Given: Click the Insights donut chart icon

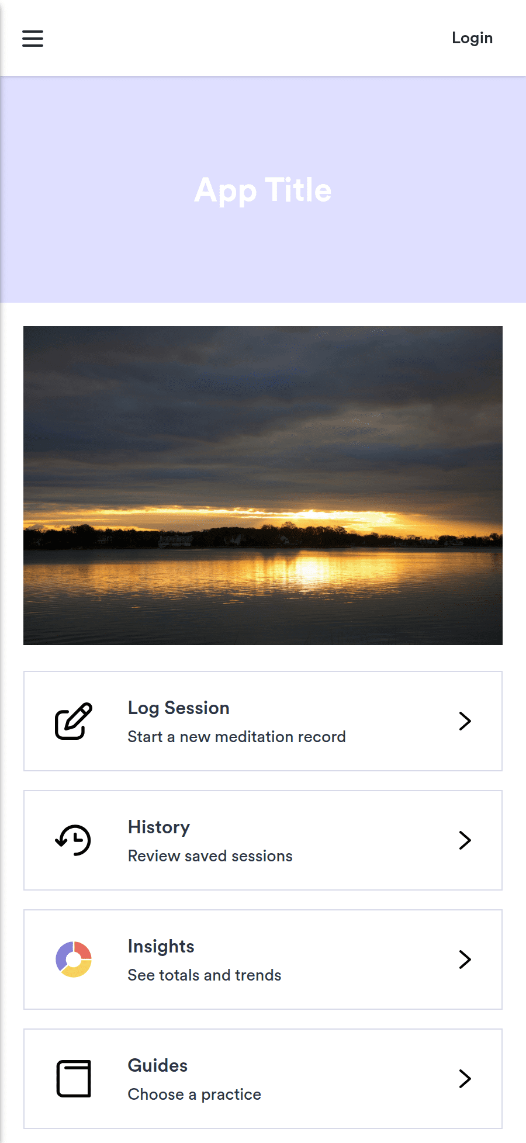Looking at the screenshot, I should coord(74,960).
